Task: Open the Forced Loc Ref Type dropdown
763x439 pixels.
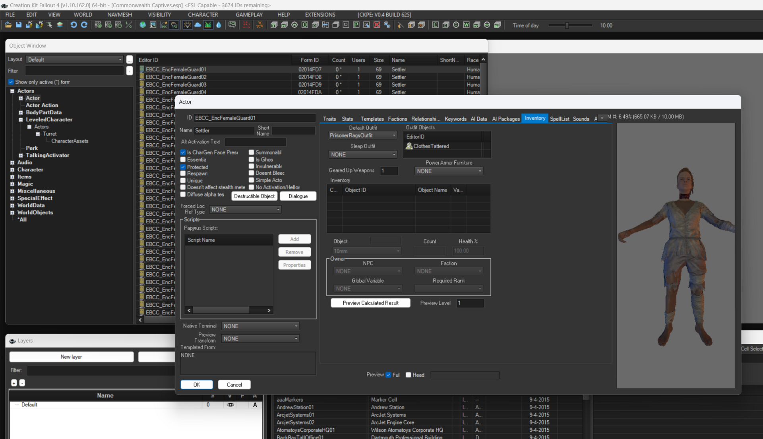Action: [x=245, y=210]
